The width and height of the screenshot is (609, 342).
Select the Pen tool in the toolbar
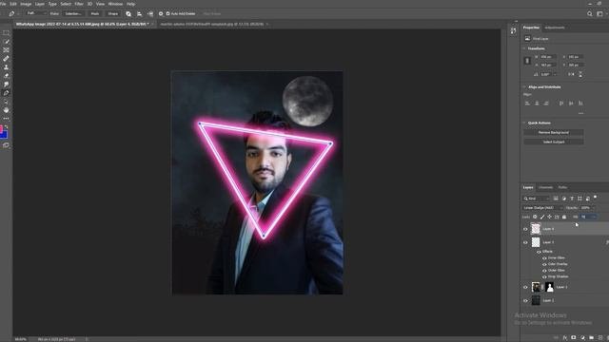(x=6, y=93)
